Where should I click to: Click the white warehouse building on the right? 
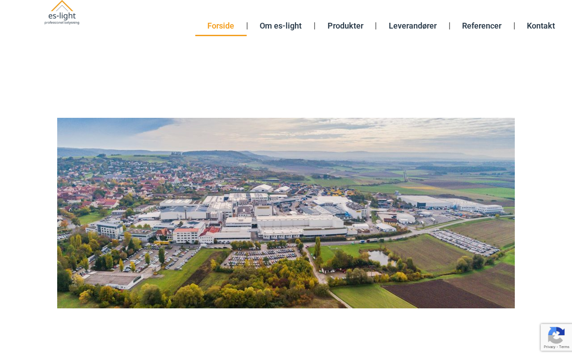(x=429, y=202)
